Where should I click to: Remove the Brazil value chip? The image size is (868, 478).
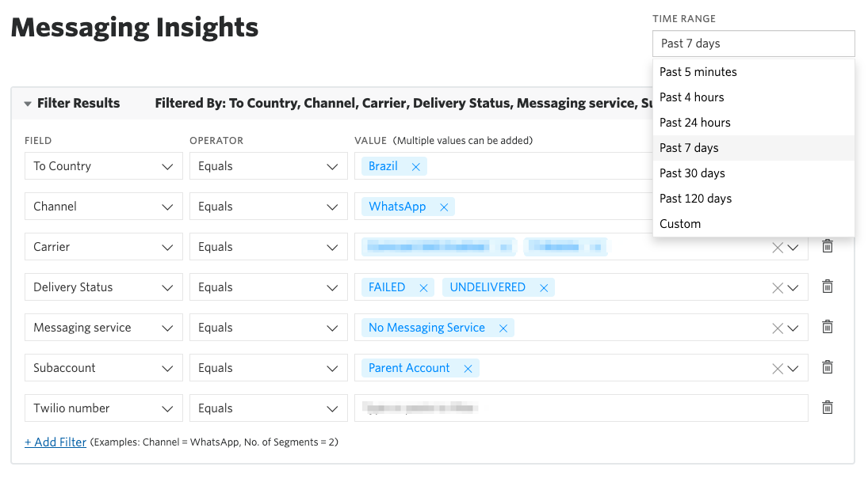click(x=415, y=166)
